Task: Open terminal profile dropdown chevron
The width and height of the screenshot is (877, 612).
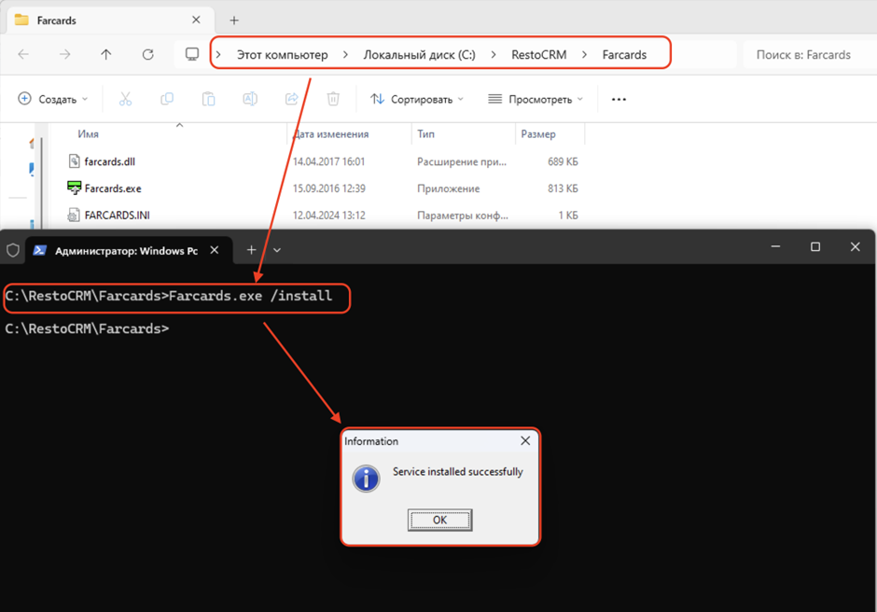Action: point(277,250)
